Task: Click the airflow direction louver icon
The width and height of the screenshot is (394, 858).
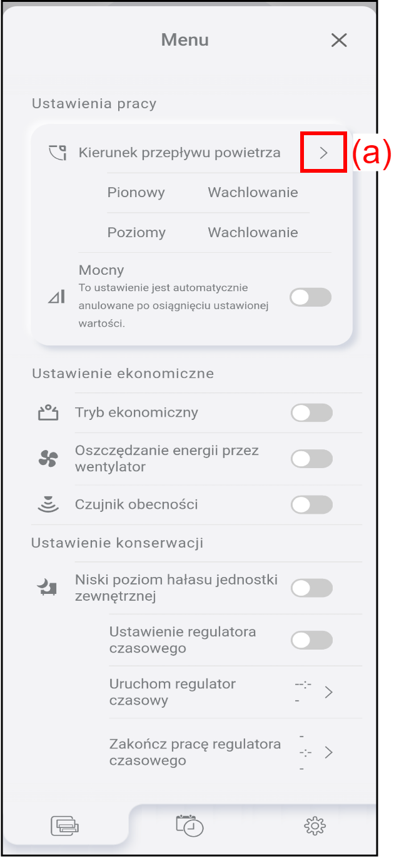Action: [58, 152]
